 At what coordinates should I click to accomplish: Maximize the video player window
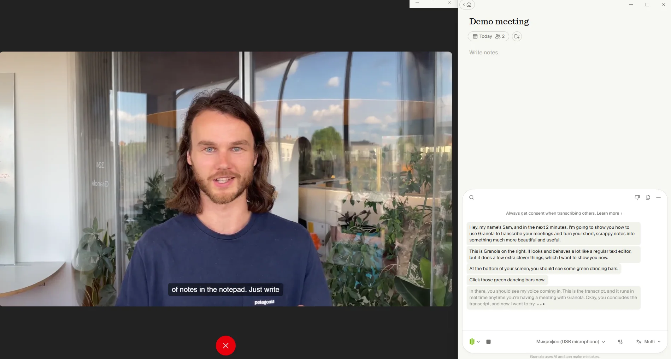(x=434, y=3)
